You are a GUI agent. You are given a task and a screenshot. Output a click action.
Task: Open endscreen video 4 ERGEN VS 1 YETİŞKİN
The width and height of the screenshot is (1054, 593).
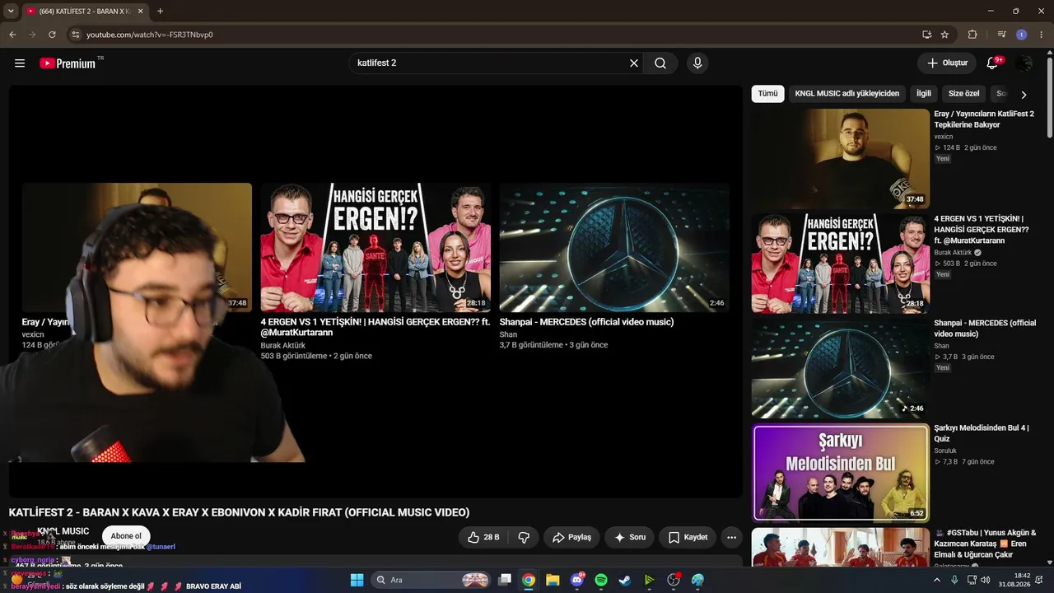(x=375, y=248)
